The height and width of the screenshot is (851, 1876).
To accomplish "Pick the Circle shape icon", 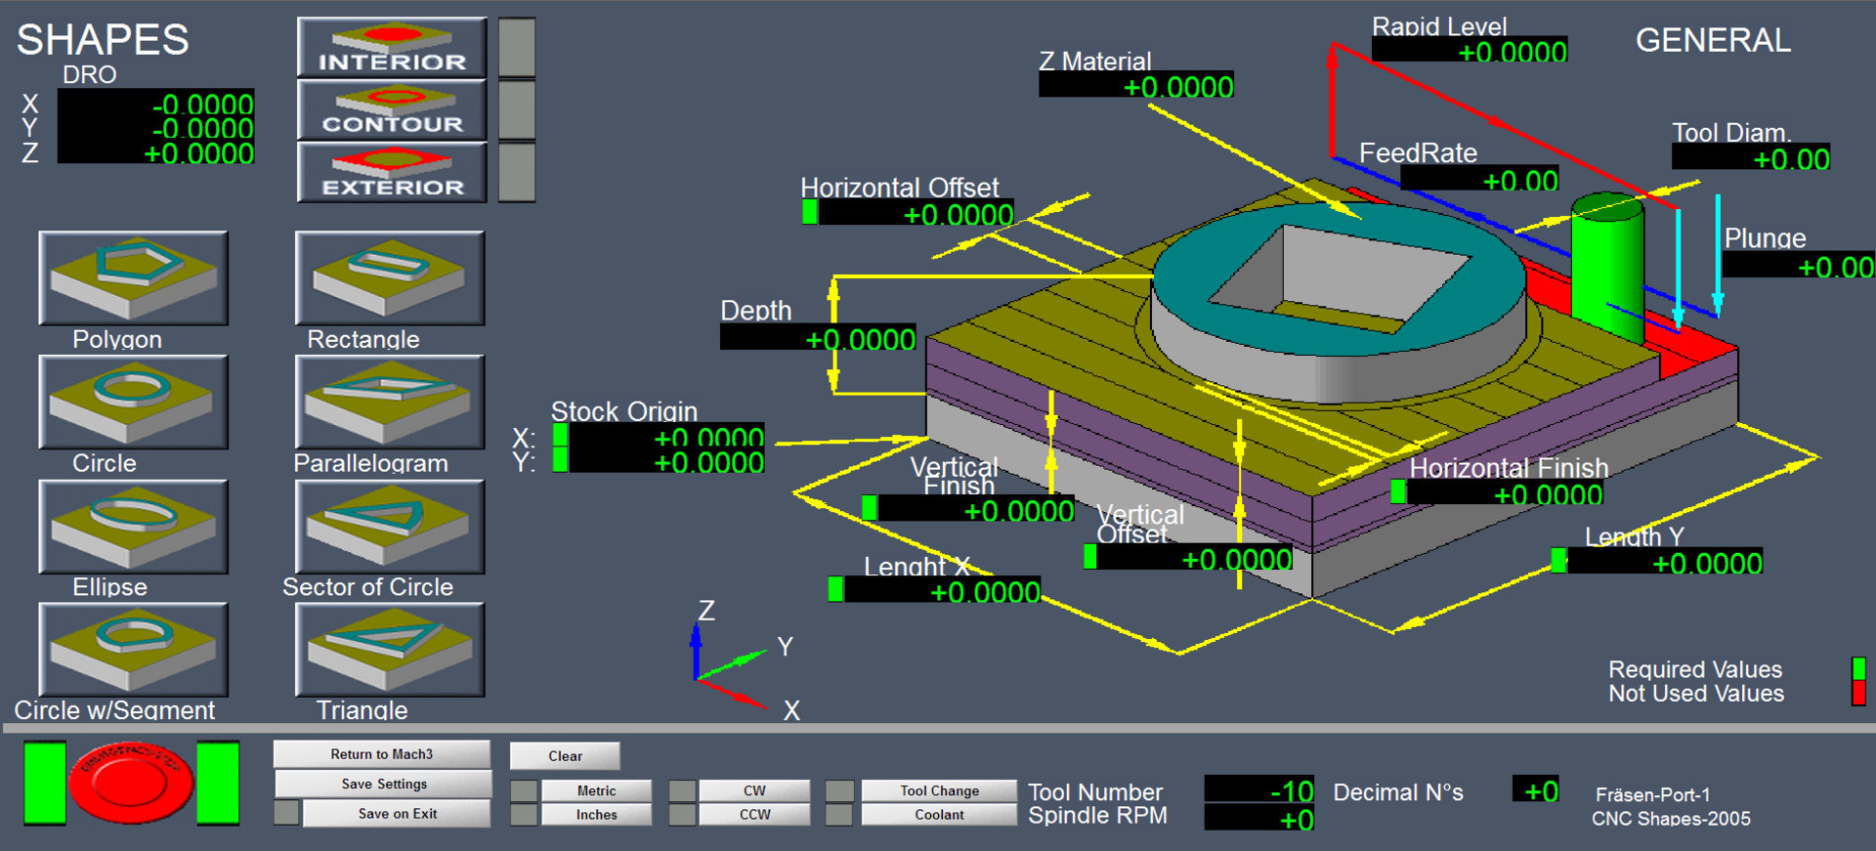I will (133, 402).
